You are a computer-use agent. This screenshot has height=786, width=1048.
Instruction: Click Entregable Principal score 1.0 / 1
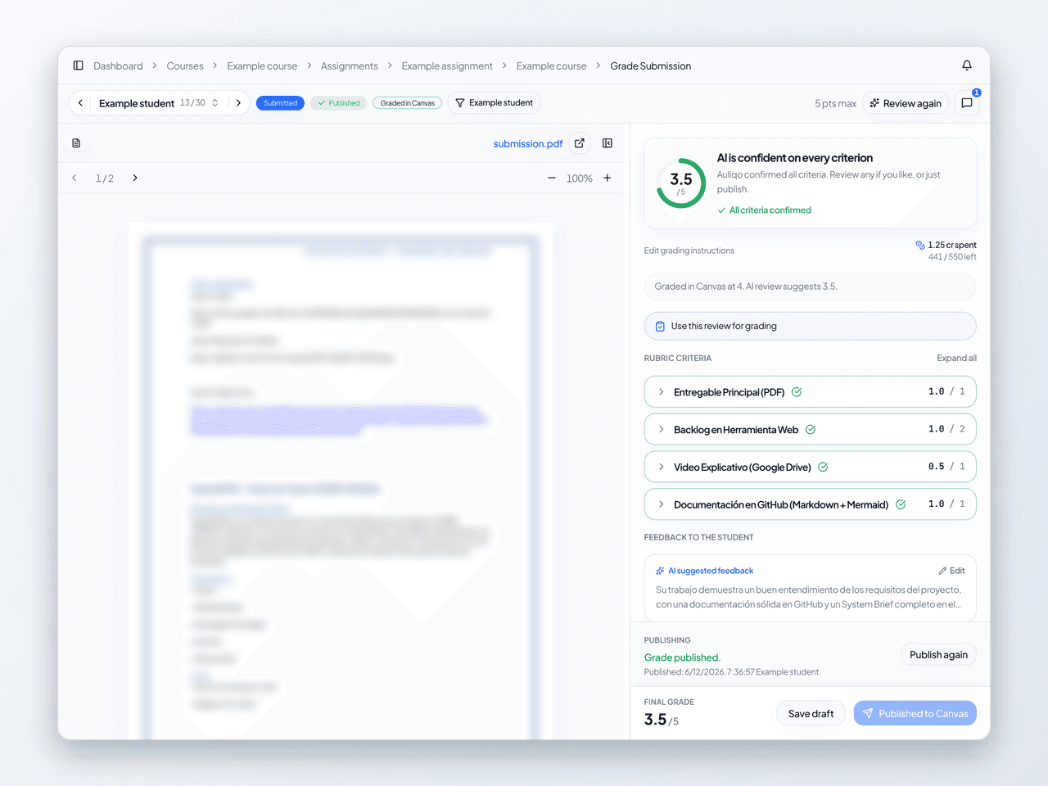(x=946, y=391)
